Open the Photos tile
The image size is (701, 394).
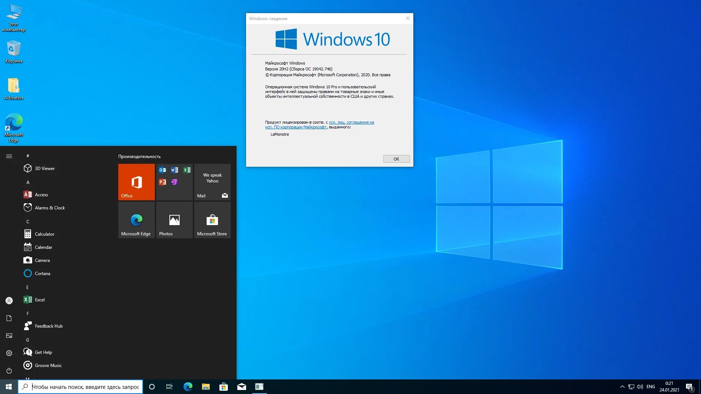[x=174, y=220]
